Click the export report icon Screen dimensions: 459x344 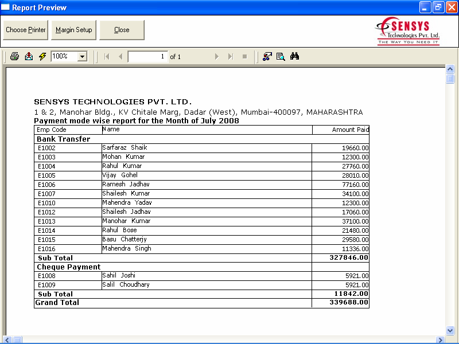[x=29, y=56]
